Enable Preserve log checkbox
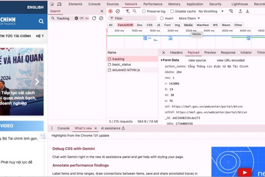Screen dimensions: 265x177 point(144,11)
